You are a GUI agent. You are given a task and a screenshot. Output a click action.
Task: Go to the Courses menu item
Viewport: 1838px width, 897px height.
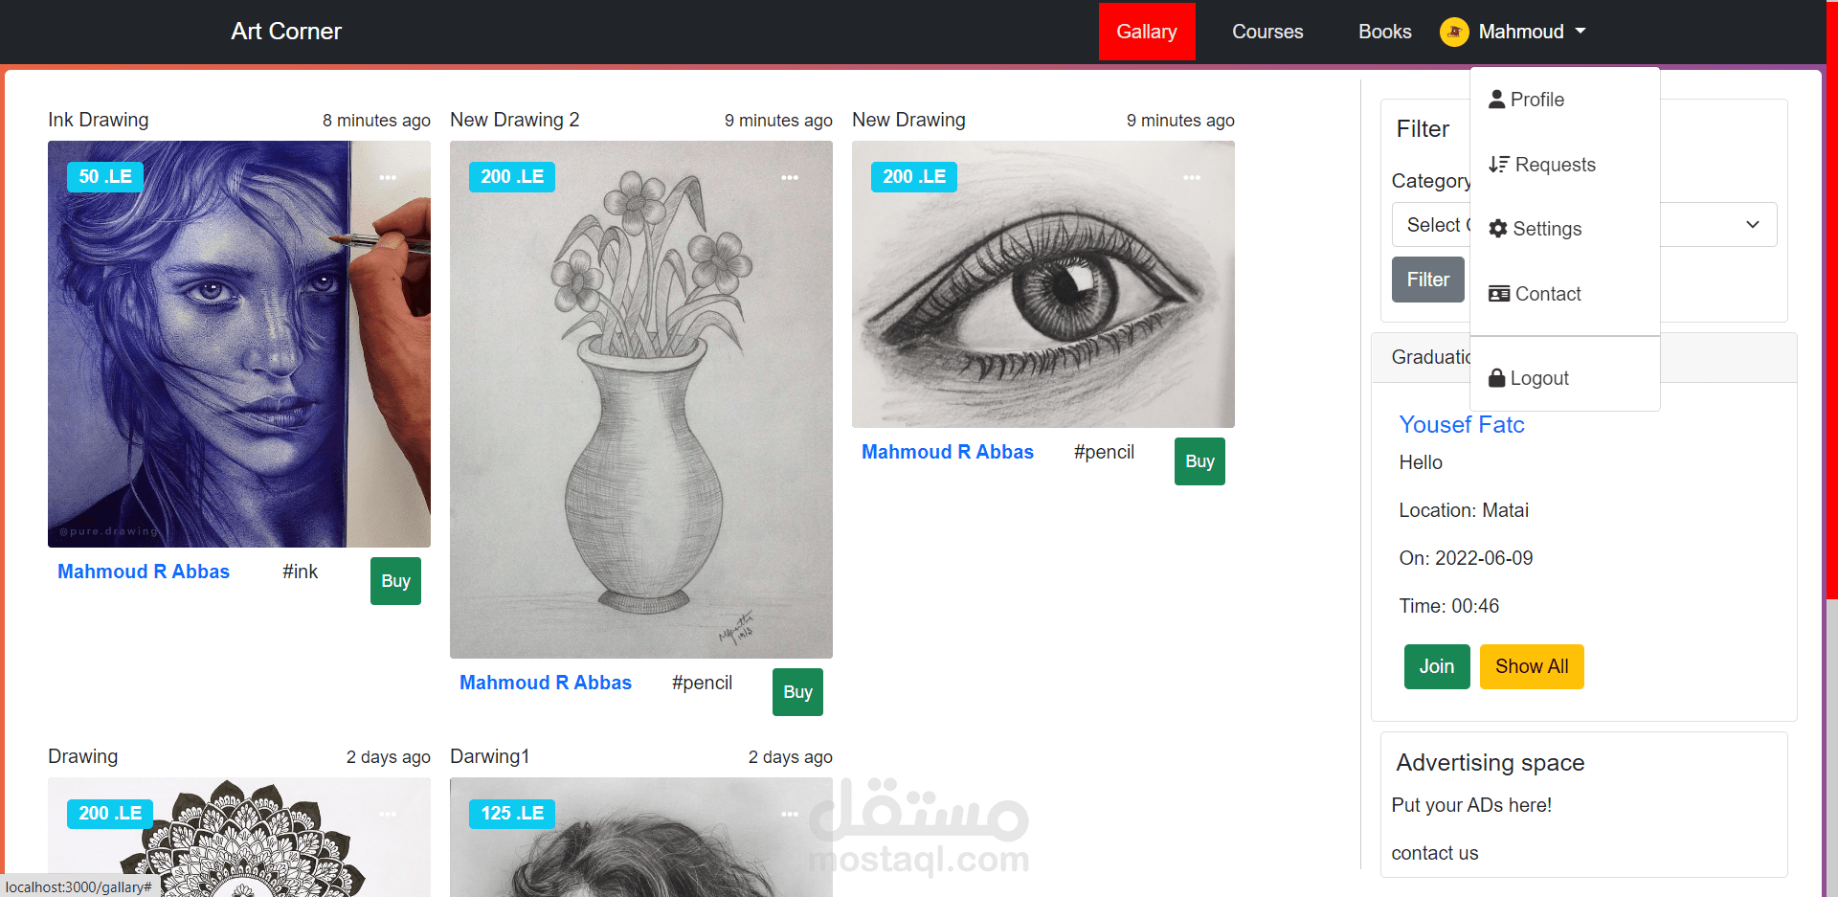tap(1267, 32)
